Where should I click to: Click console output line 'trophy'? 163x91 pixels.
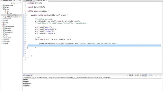[26, 82]
